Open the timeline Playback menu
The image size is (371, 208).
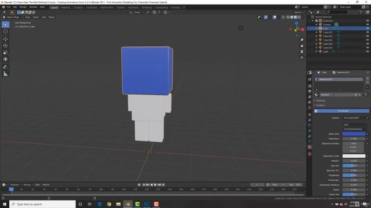[16, 185]
